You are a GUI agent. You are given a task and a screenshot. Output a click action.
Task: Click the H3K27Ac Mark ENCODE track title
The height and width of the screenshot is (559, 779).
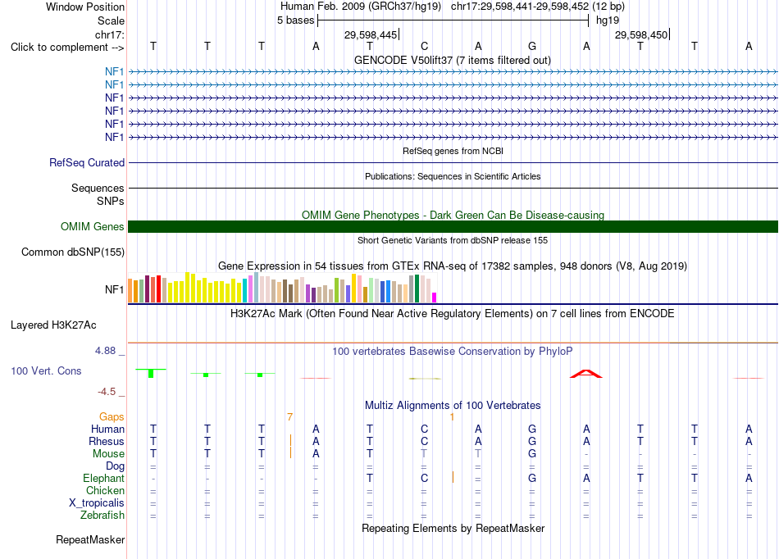coord(453,314)
